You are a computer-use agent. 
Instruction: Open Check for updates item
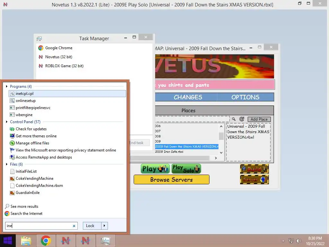[31, 129]
